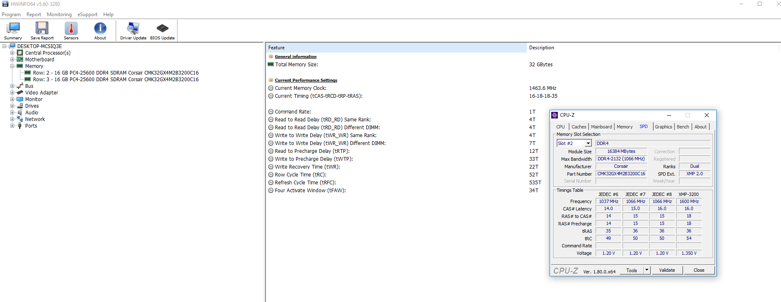Click the Central Processor(s) chip icon

[x=20, y=53]
